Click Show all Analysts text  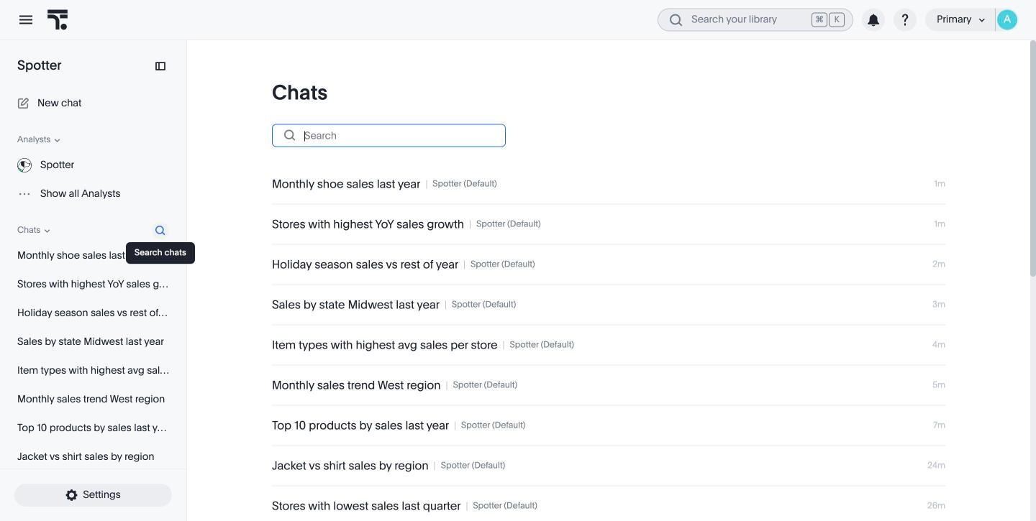(80, 194)
